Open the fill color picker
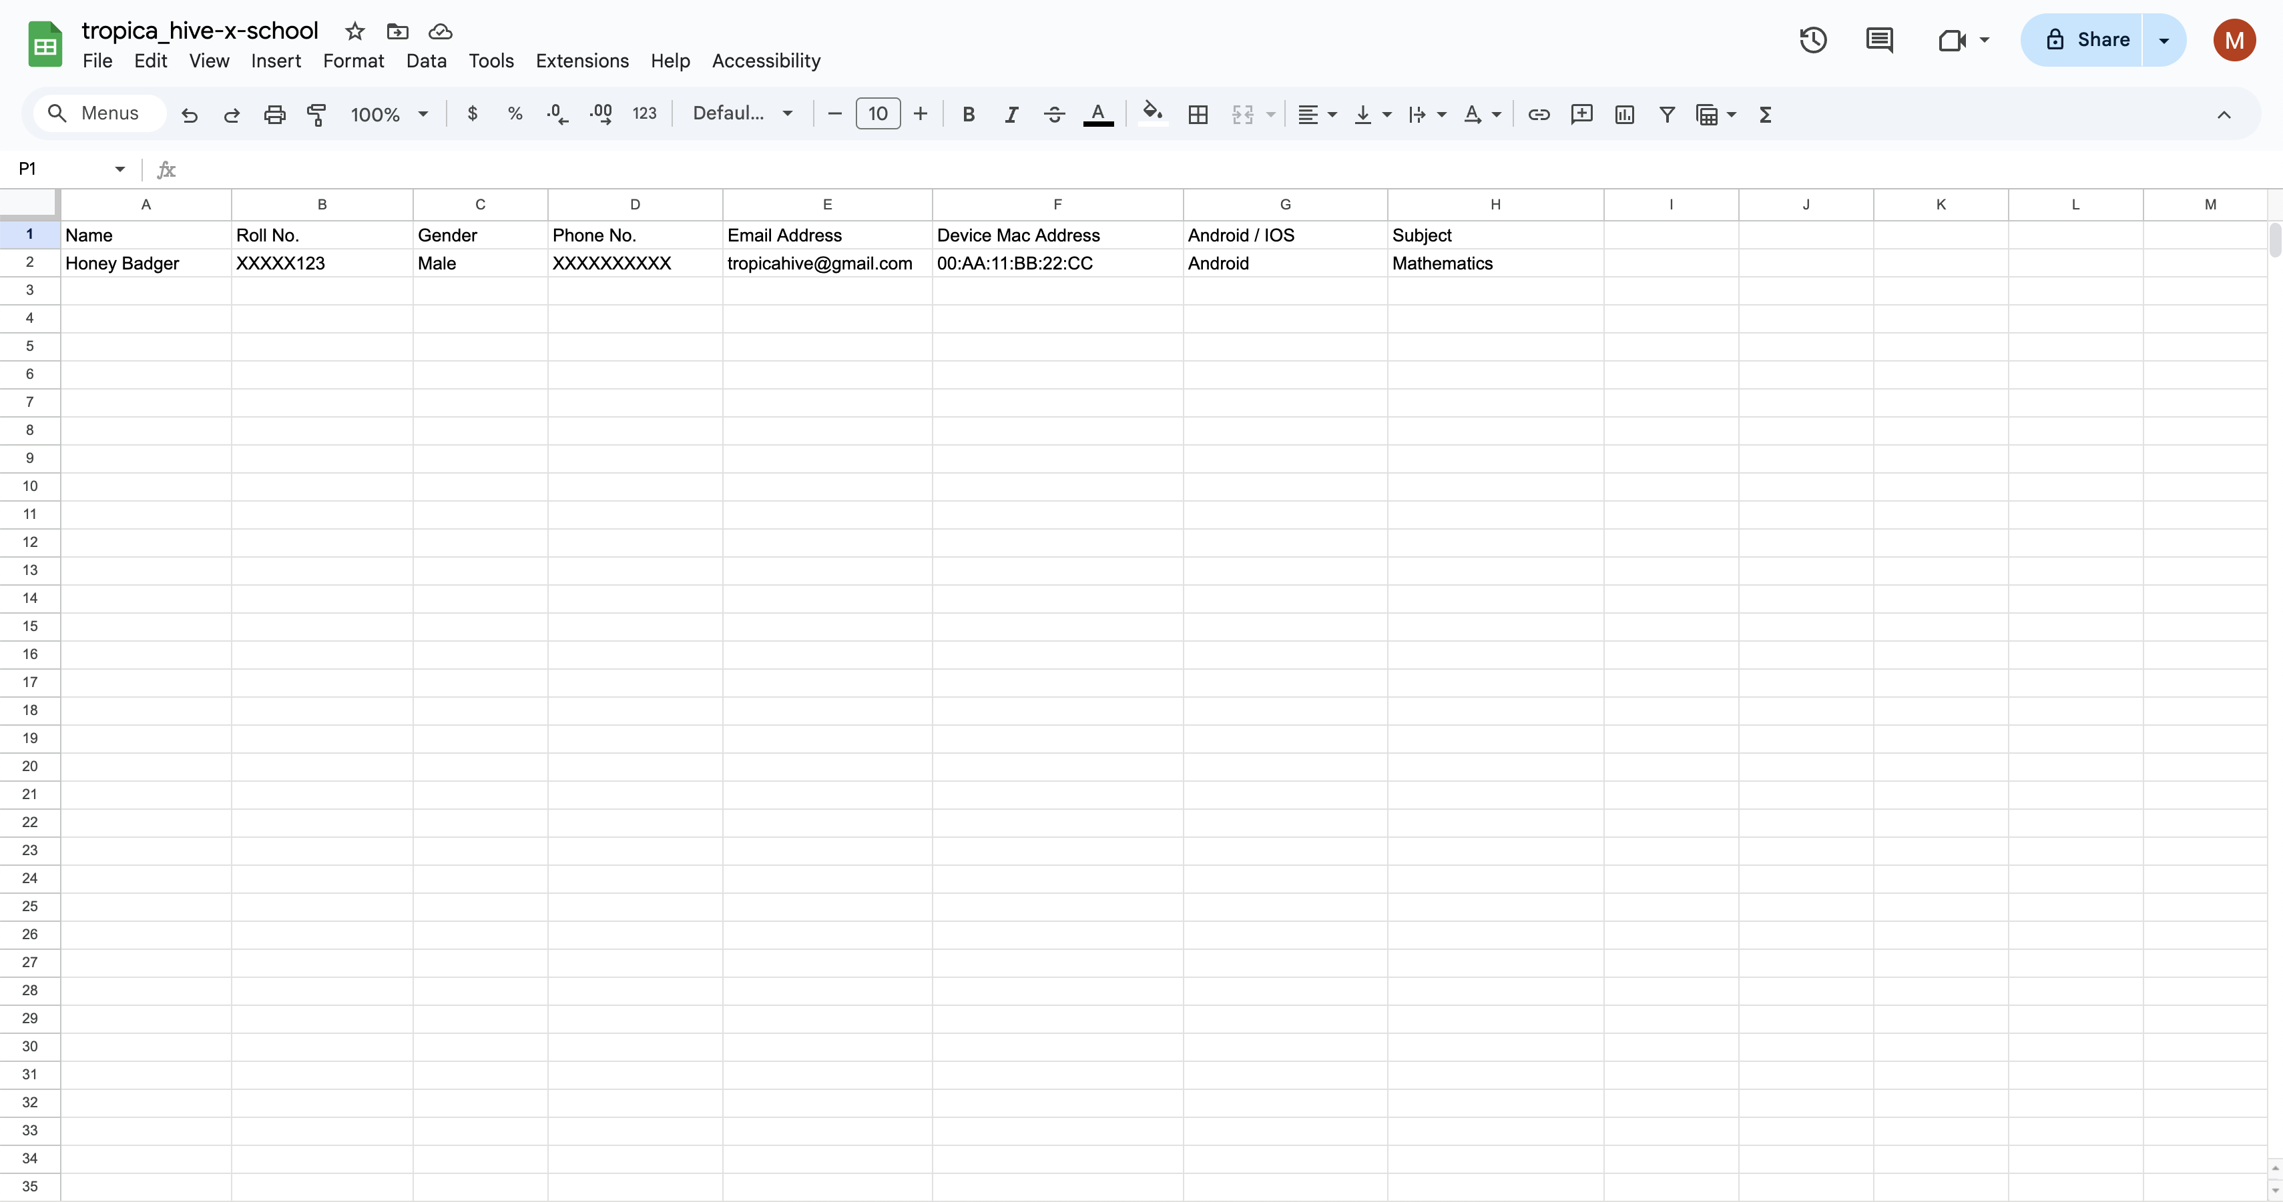The image size is (2283, 1202). point(1152,113)
